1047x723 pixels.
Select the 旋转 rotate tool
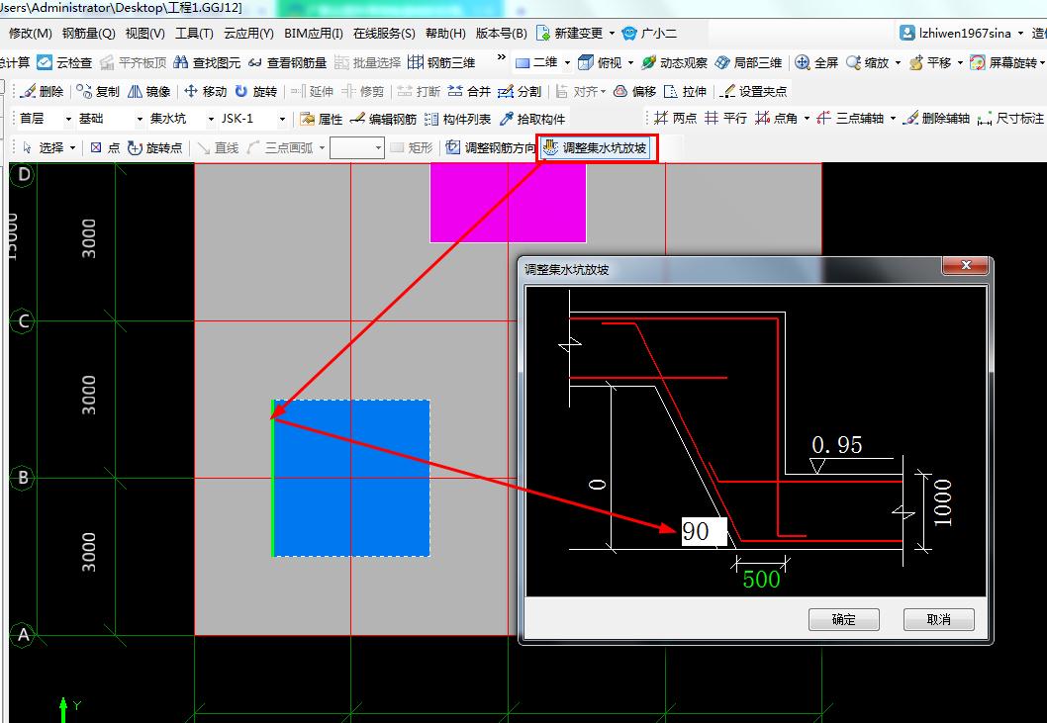(x=255, y=91)
